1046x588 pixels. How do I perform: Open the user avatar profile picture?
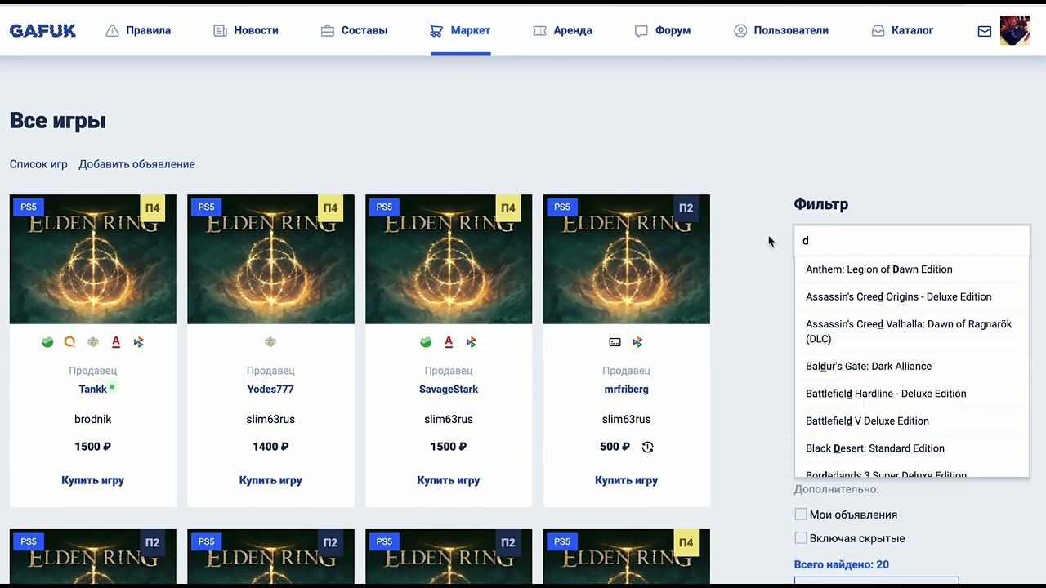coord(1015,30)
